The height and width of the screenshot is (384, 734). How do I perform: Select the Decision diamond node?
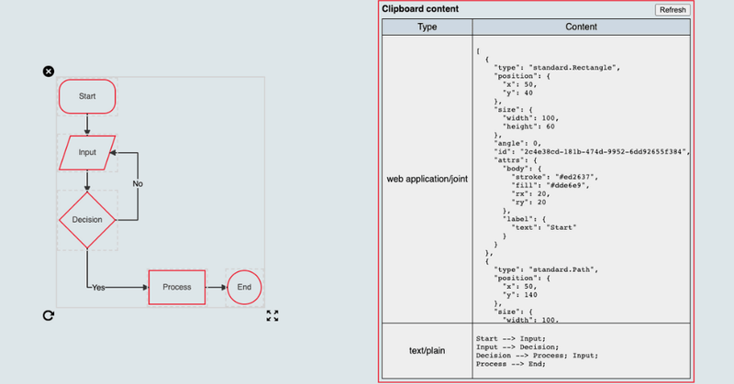pos(87,220)
